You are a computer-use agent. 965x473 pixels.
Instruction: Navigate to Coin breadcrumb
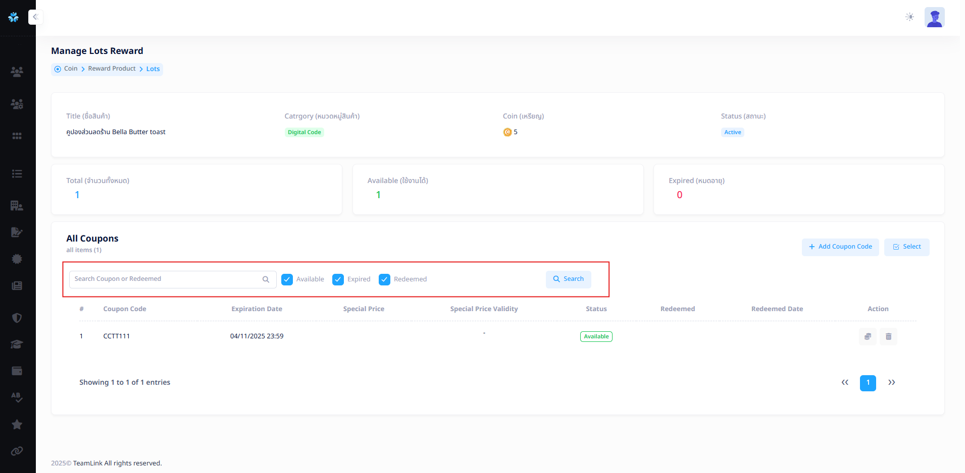(71, 69)
